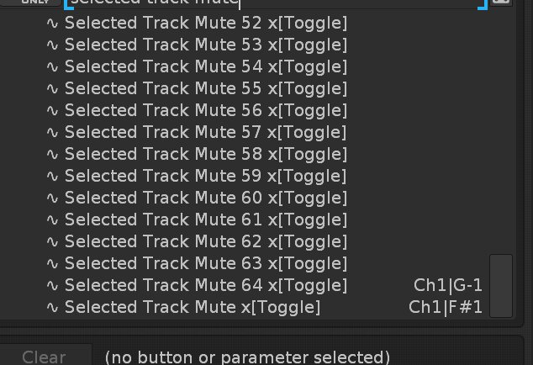Click the small icon right of the search field
This screenshot has height=365, width=533.
click(x=501, y=3)
